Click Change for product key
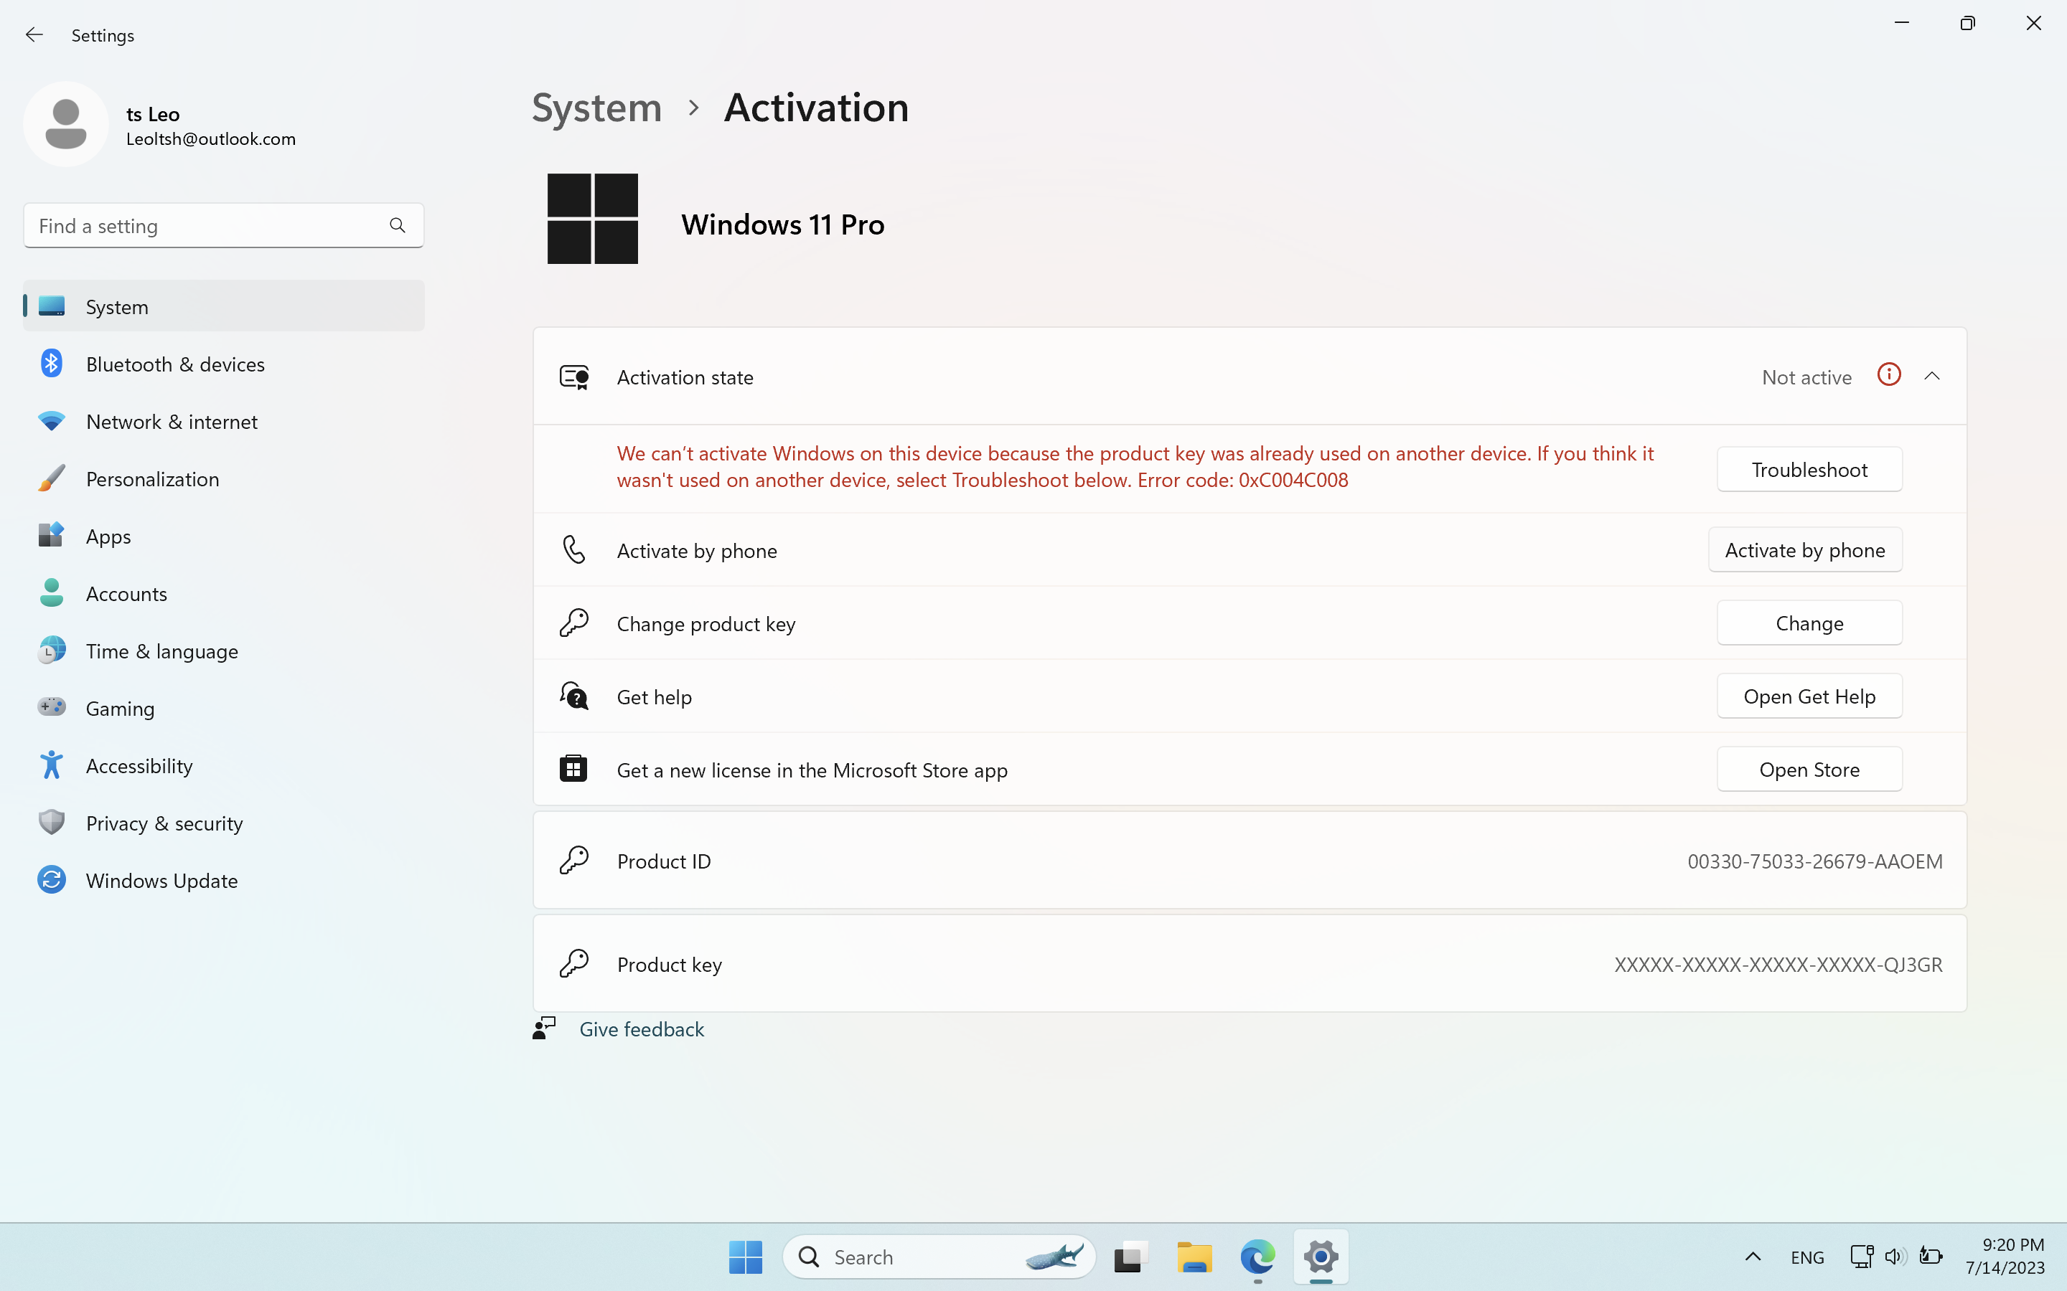 tap(1809, 623)
